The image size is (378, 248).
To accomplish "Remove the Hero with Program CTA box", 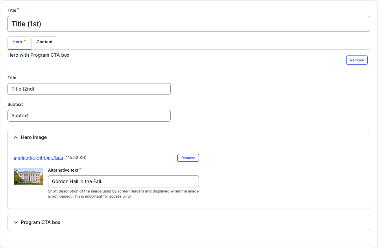I will pyautogui.click(x=357, y=60).
